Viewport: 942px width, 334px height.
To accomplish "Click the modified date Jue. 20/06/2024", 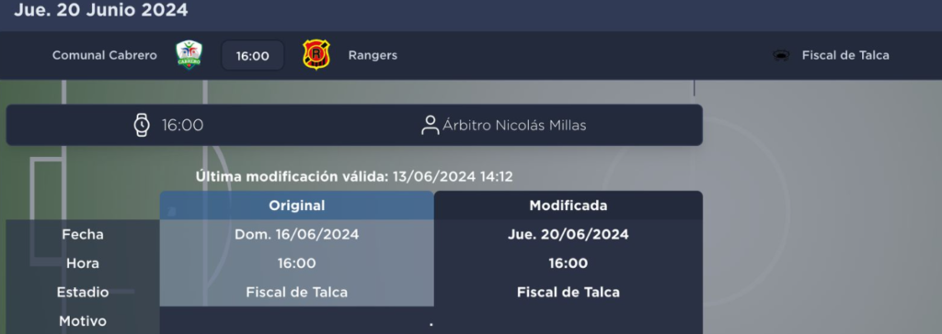I will point(569,235).
